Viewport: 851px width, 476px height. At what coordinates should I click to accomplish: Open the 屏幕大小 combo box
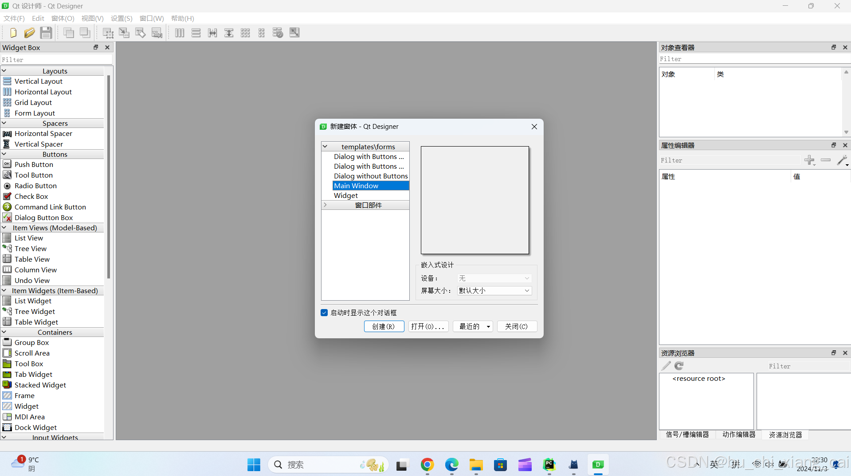click(494, 290)
